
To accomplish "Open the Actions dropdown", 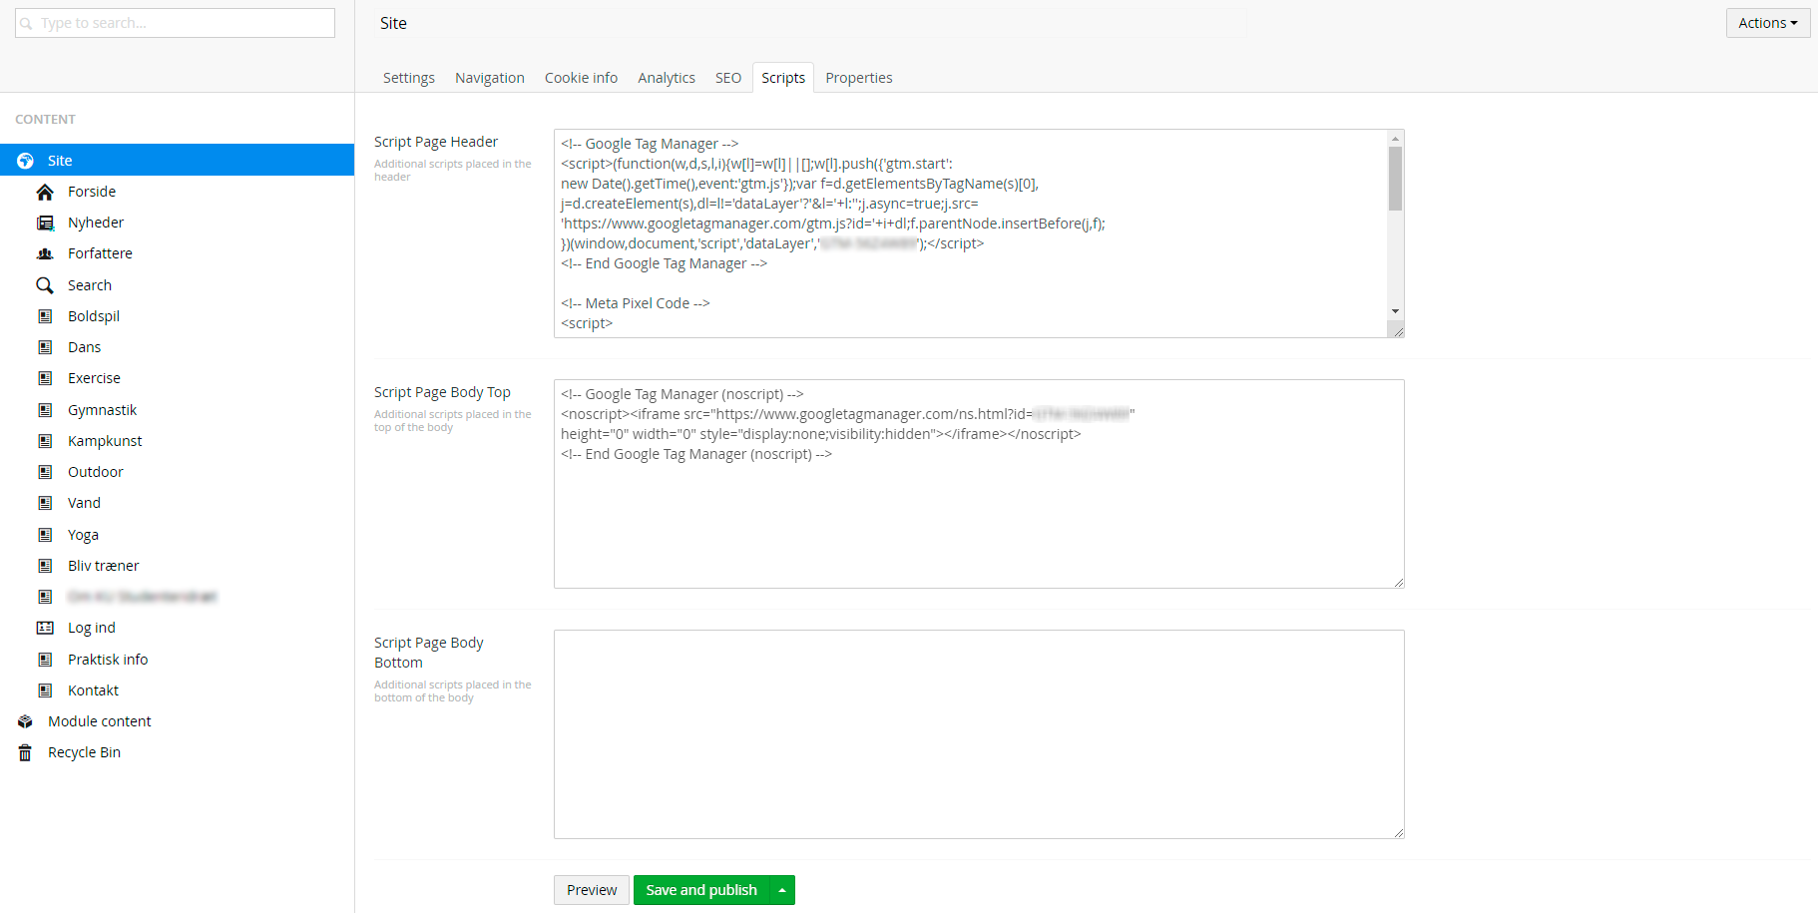I will [x=1768, y=23].
